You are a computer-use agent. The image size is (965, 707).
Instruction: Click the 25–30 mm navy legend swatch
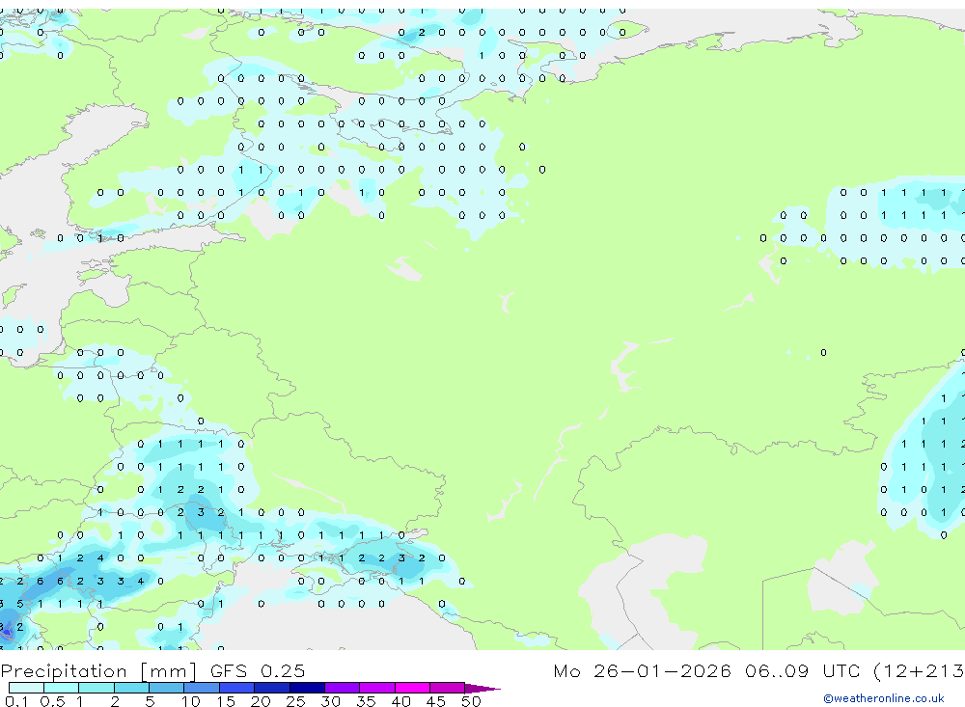[x=307, y=688]
